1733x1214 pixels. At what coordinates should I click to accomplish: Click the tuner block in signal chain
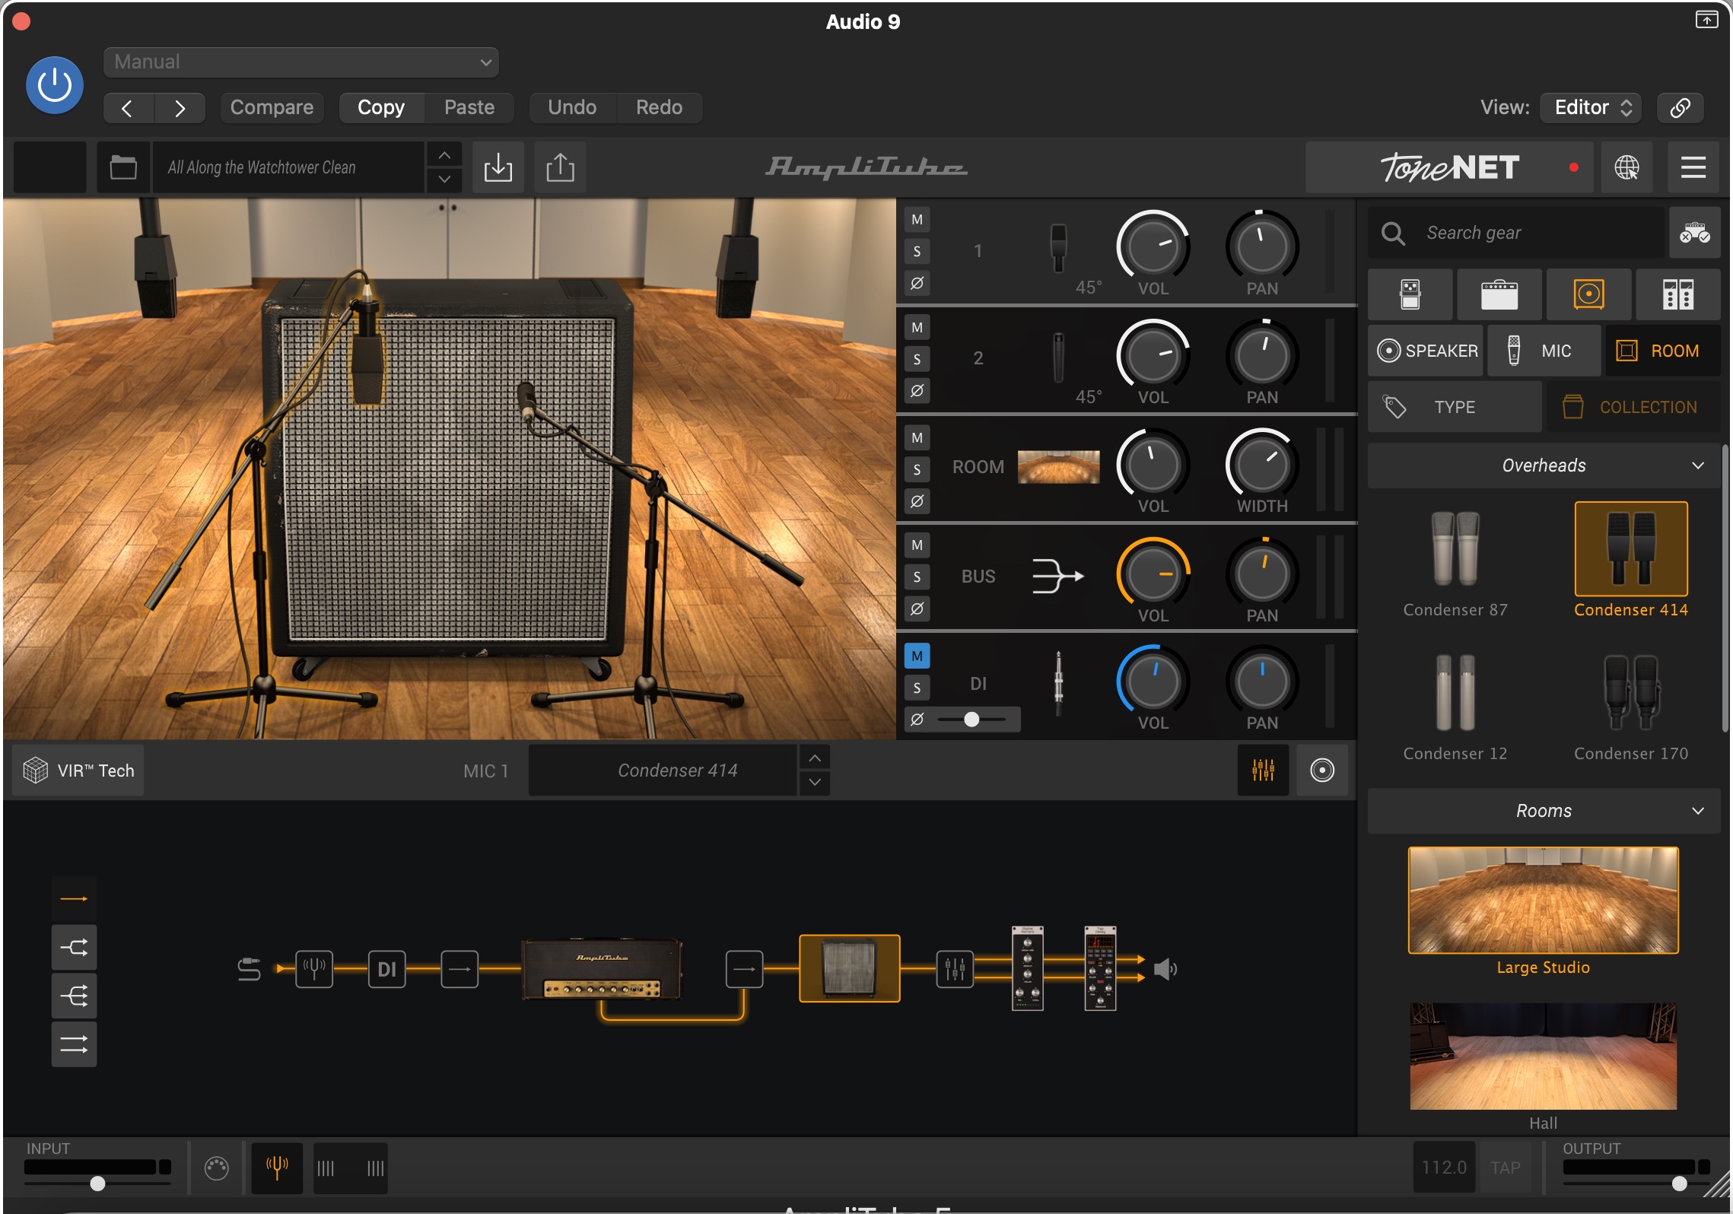(314, 969)
